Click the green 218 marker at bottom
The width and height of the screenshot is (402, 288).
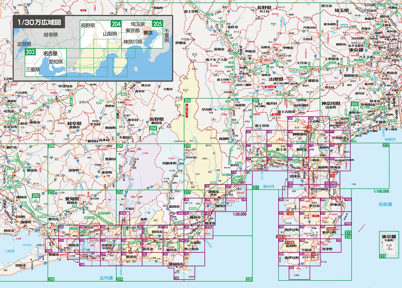pos(51,279)
